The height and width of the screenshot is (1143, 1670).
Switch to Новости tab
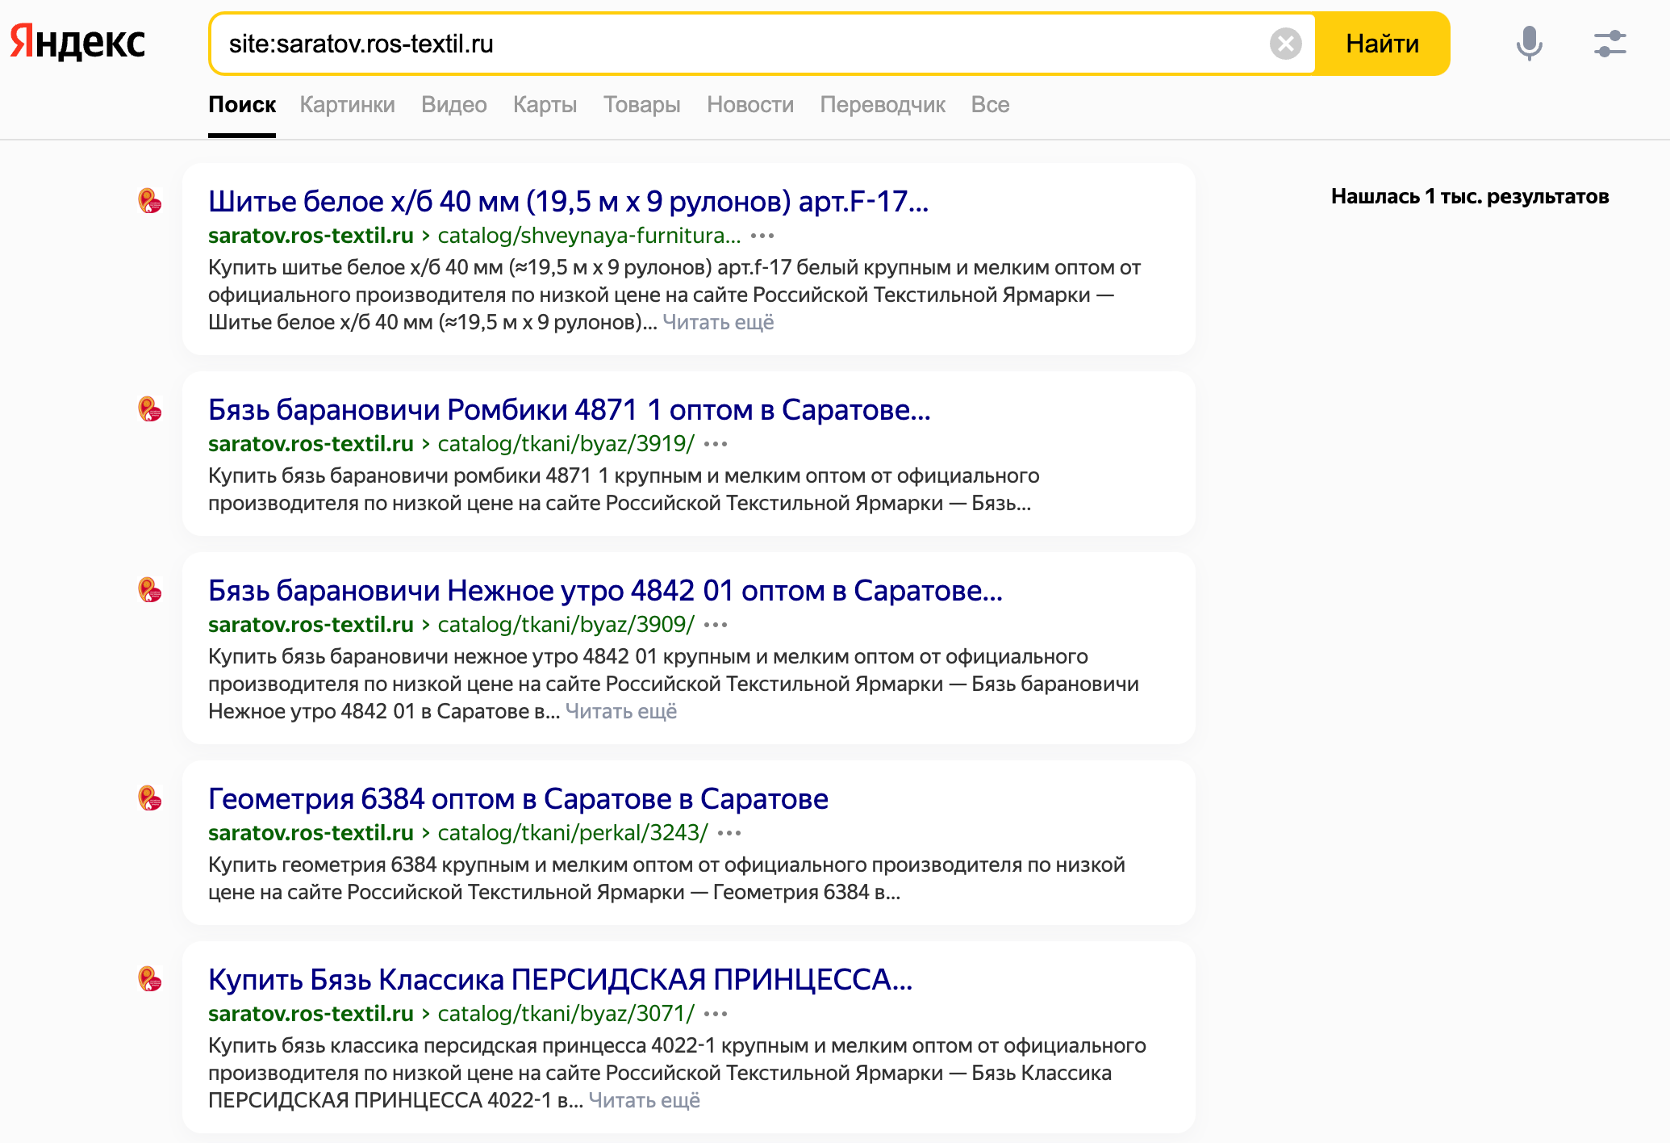(749, 105)
